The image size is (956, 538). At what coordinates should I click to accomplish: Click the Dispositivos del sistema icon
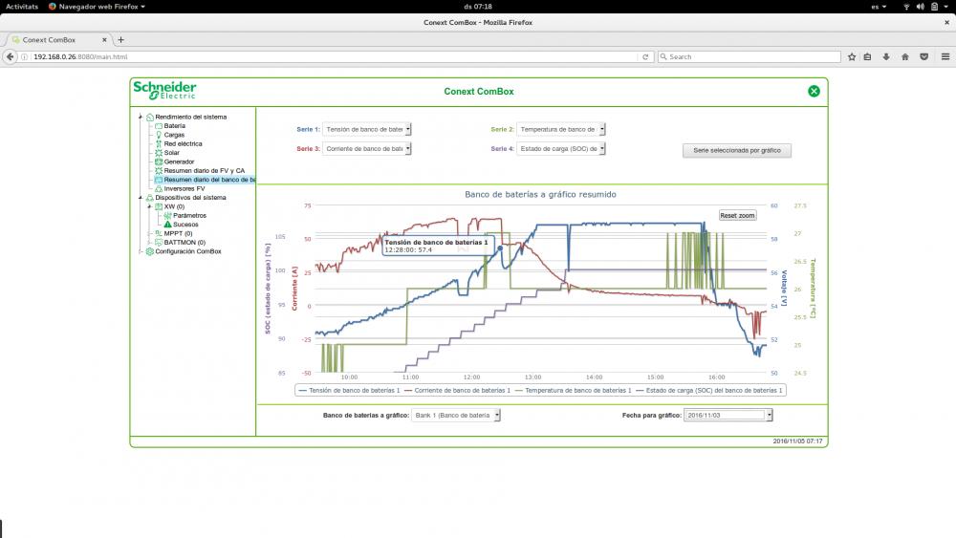point(149,198)
